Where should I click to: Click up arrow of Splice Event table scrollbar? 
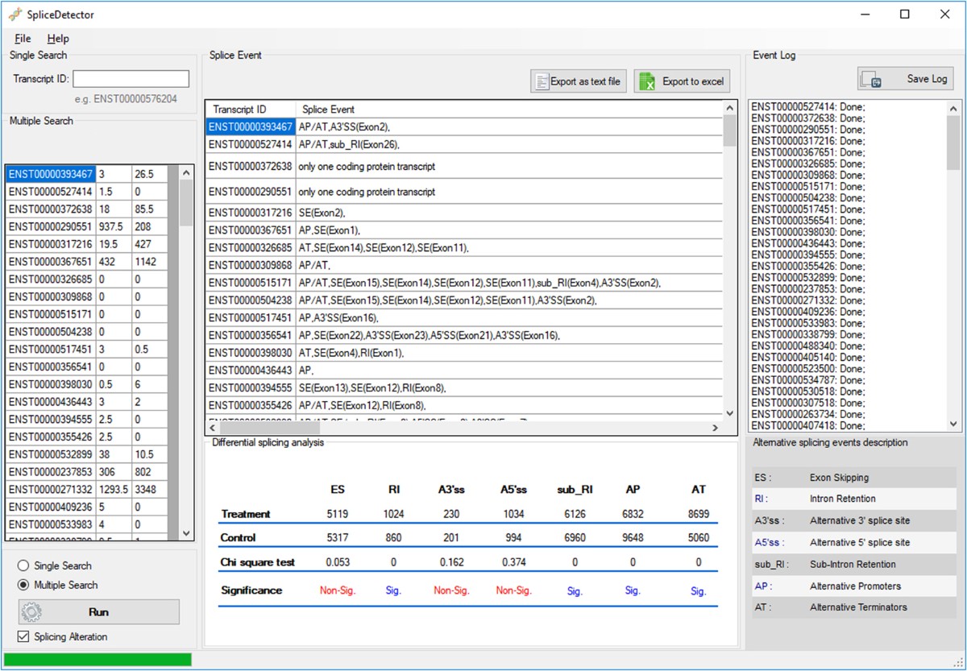[x=730, y=108]
